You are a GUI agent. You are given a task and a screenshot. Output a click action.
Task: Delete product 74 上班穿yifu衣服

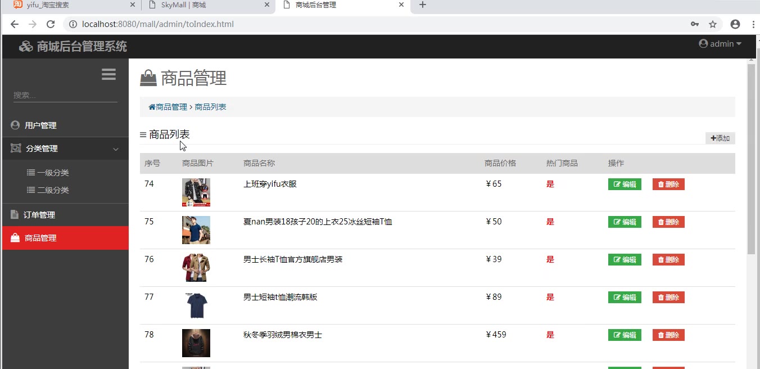[668, 184]
